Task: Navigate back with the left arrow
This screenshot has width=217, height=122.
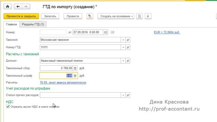Action: (18, 6)
